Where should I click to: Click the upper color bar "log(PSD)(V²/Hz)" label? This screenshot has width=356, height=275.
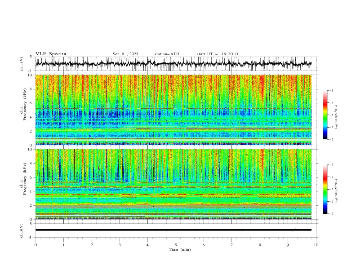coord(337,117)
